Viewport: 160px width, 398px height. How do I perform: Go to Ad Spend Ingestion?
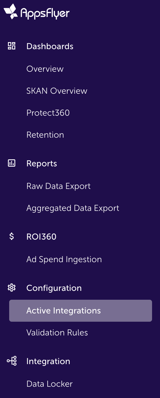point(64,259)
